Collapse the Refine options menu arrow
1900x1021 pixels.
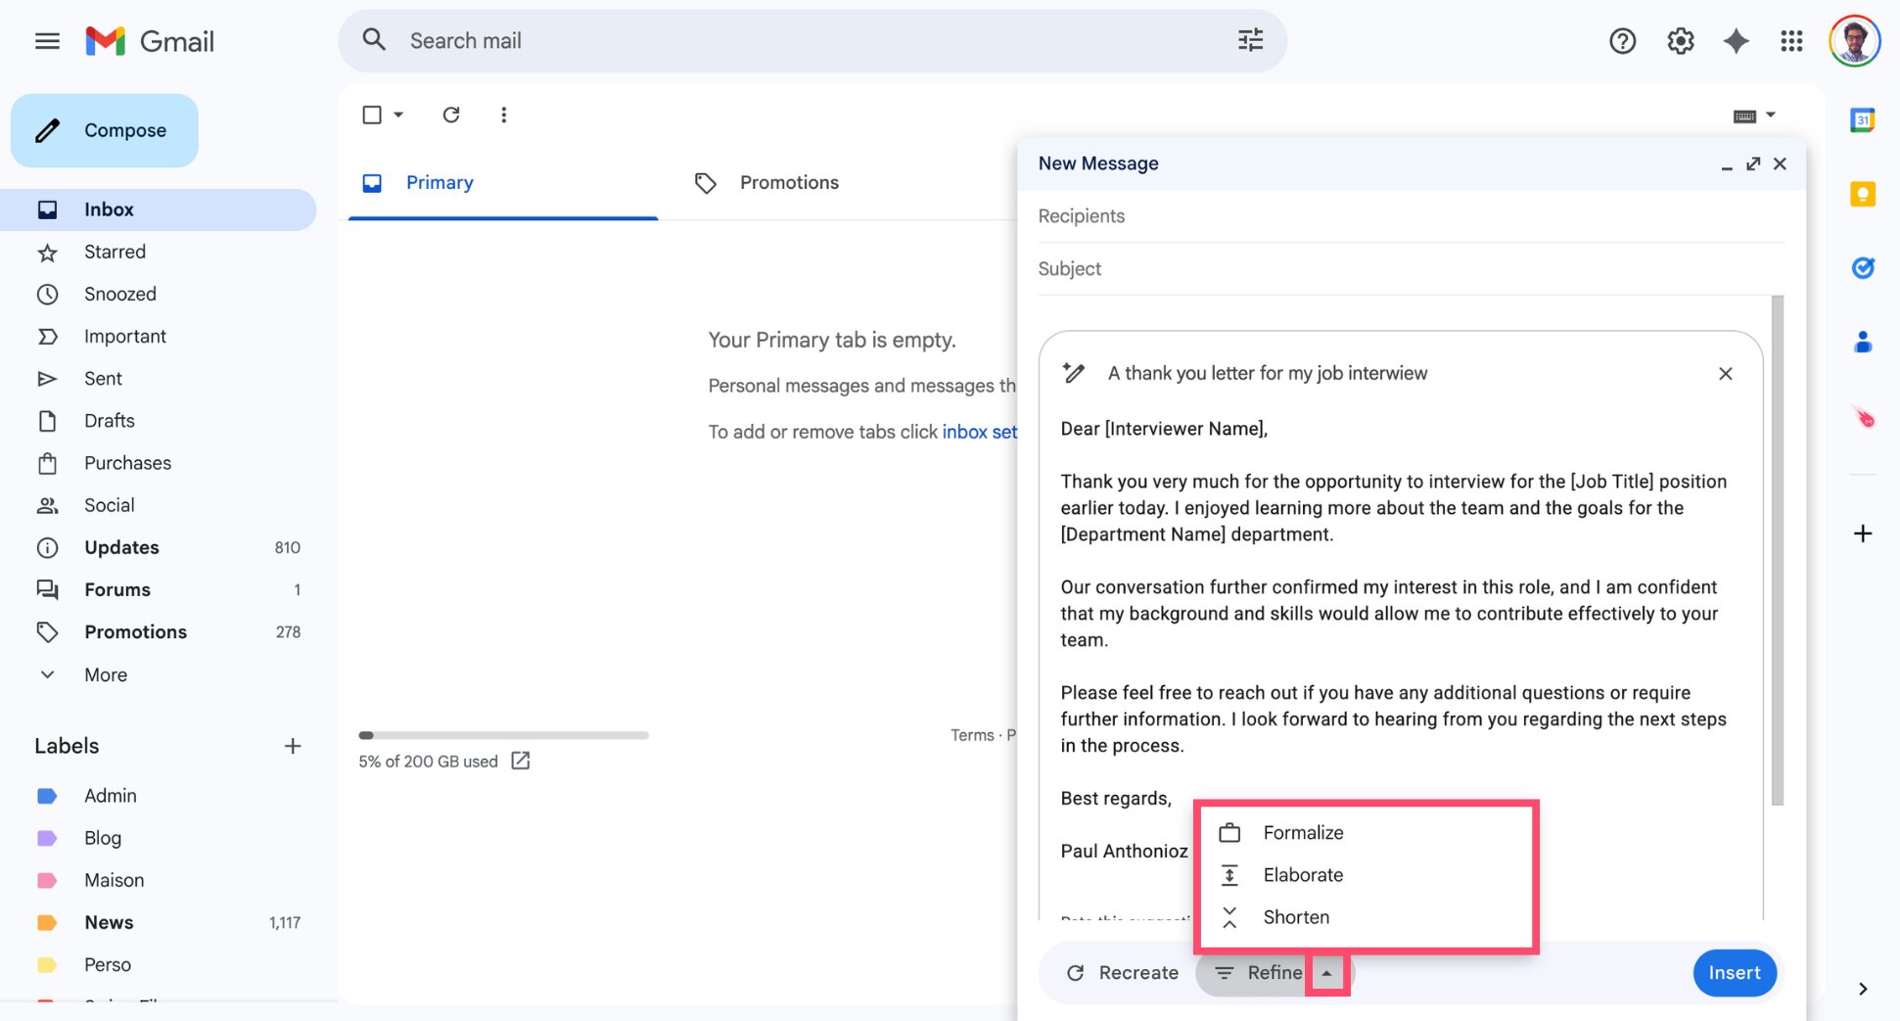(1327, 972)
